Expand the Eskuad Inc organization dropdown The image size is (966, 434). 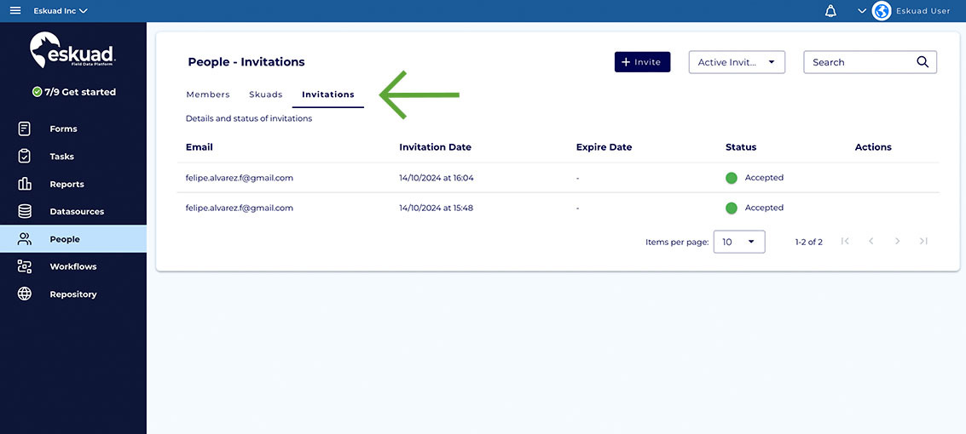(x=61, y=11)
